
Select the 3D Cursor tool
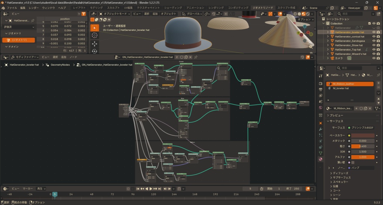click(x=95, y=35)
